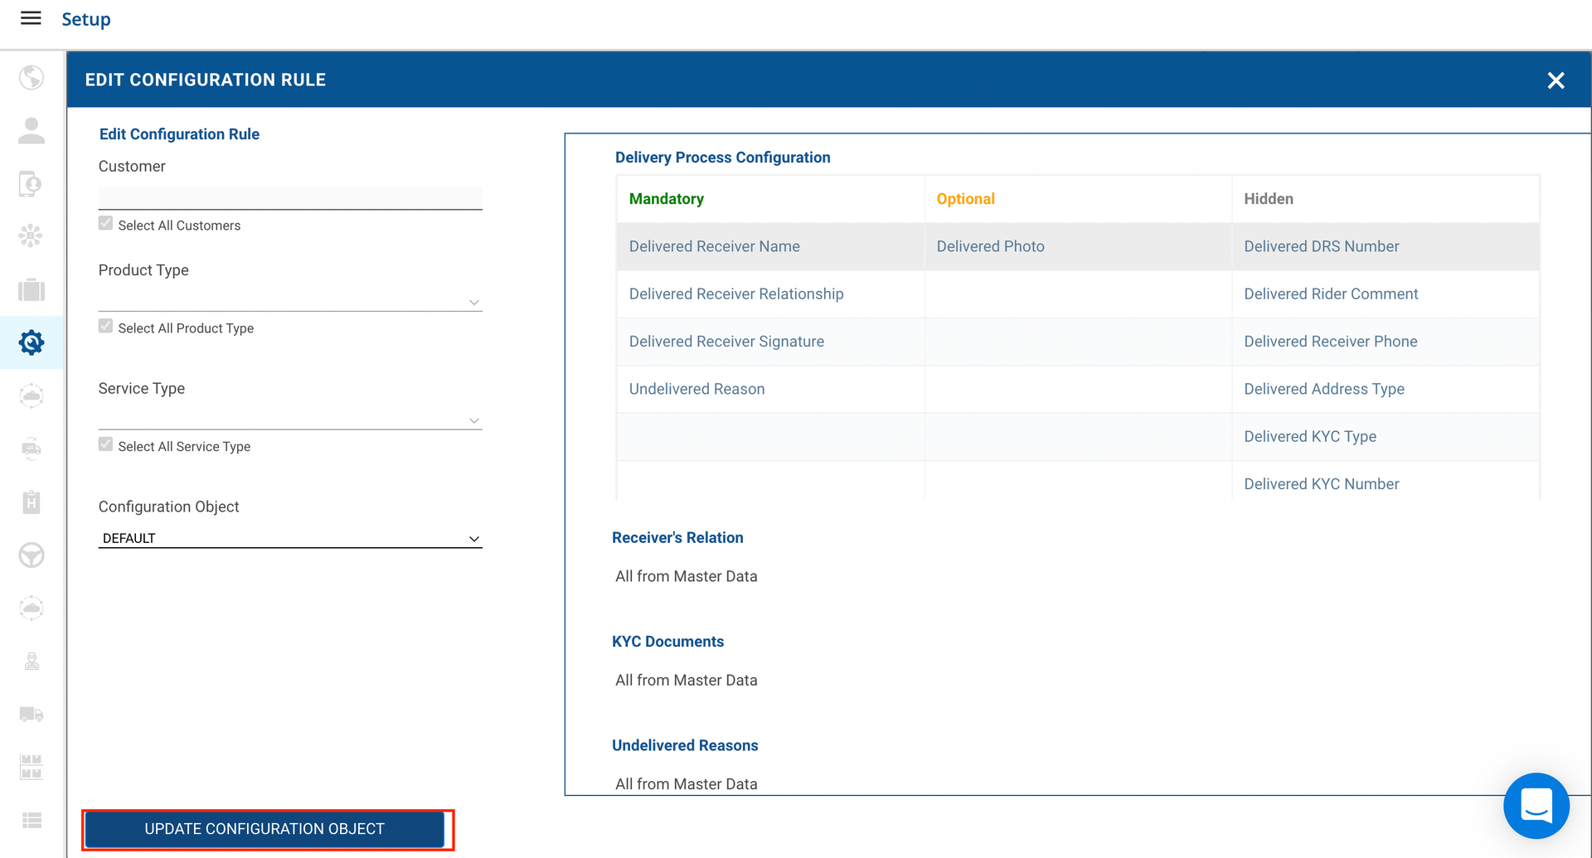Click the active gear setup icon
The width and height of the screenshot is (1592, 858).
(x=32, y=342)
